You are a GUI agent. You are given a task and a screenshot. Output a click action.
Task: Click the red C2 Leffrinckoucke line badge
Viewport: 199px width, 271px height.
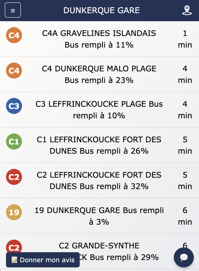(x=14, y=177)
